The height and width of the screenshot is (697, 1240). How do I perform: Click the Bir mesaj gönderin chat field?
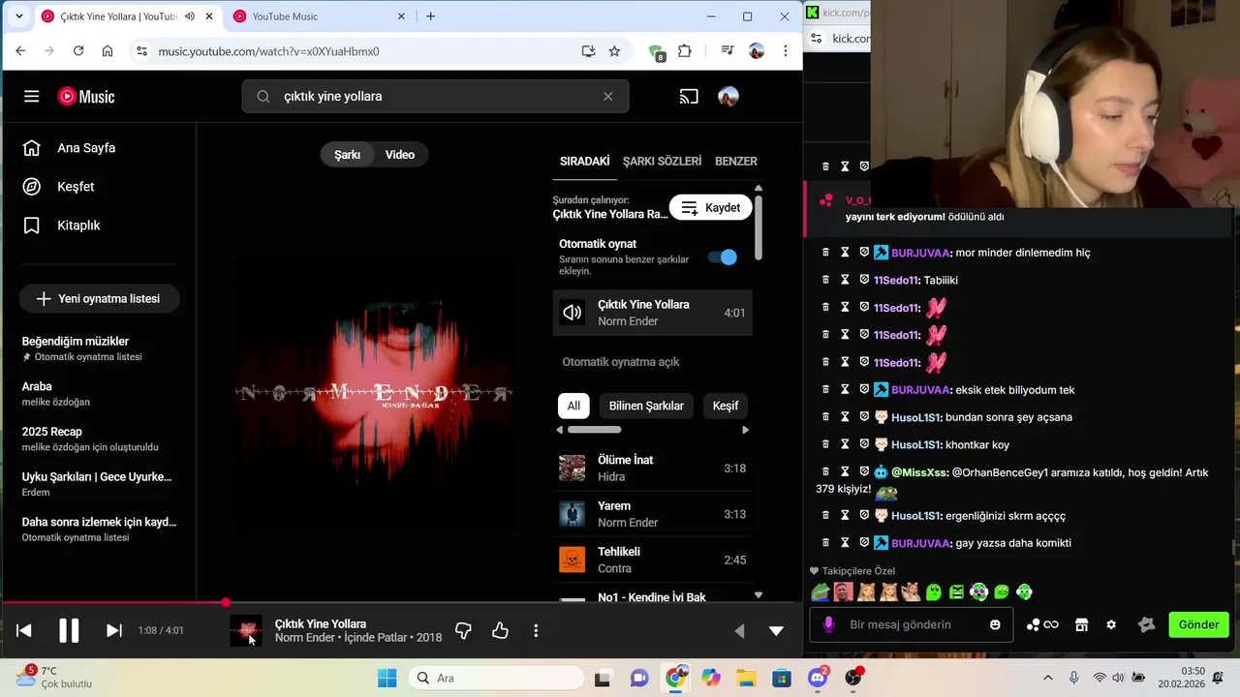(911, 624)
